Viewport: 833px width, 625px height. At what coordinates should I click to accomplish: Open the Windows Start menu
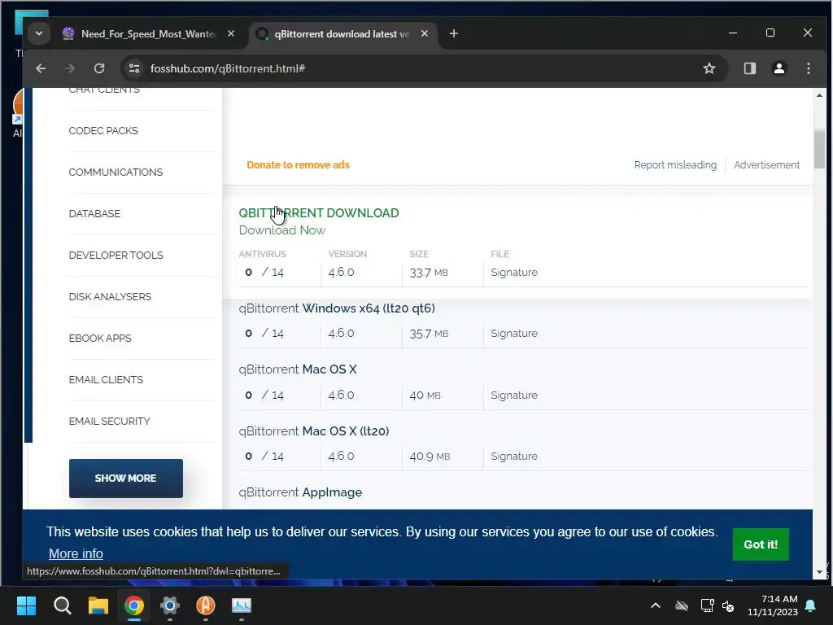26,605
